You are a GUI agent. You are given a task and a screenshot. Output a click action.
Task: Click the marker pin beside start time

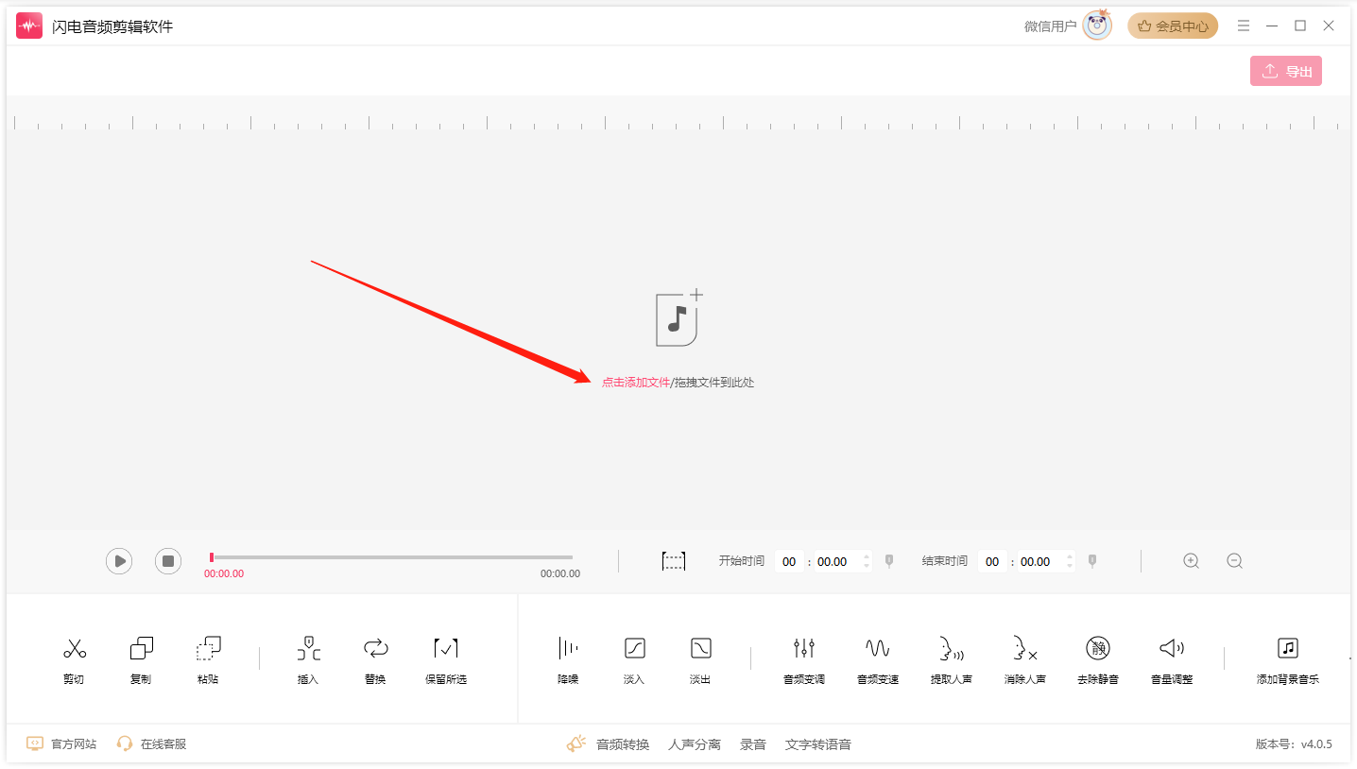(889, 561)
